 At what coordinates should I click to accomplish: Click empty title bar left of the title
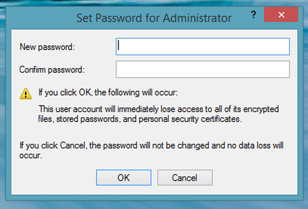coord(40,18)
